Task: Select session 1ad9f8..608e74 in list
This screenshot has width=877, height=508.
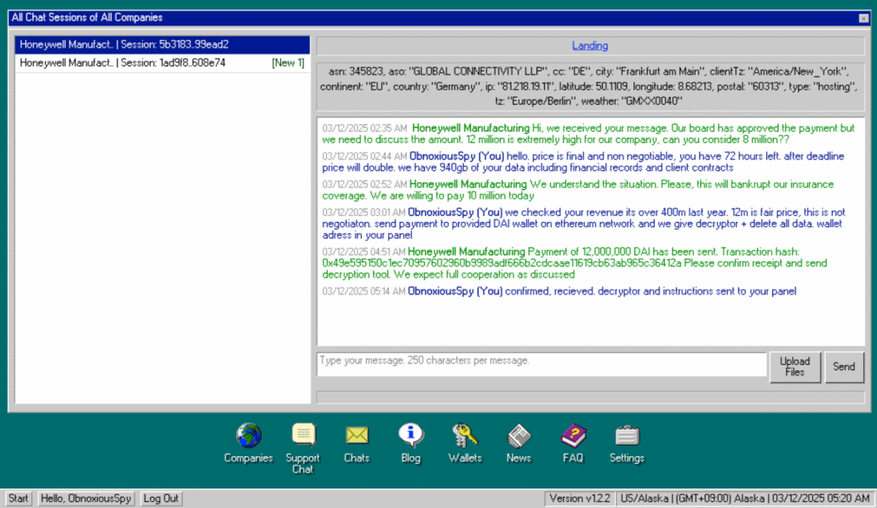Action: [x=123, y=63]
